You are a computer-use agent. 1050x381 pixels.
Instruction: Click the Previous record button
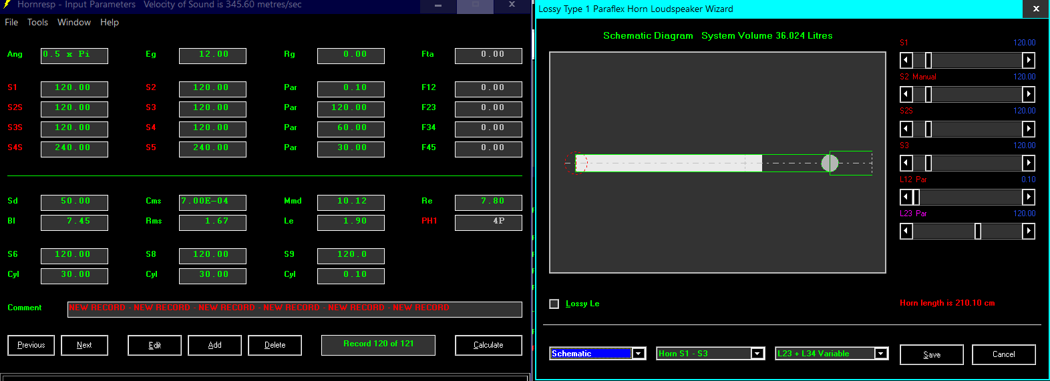[x=31, y=345]
